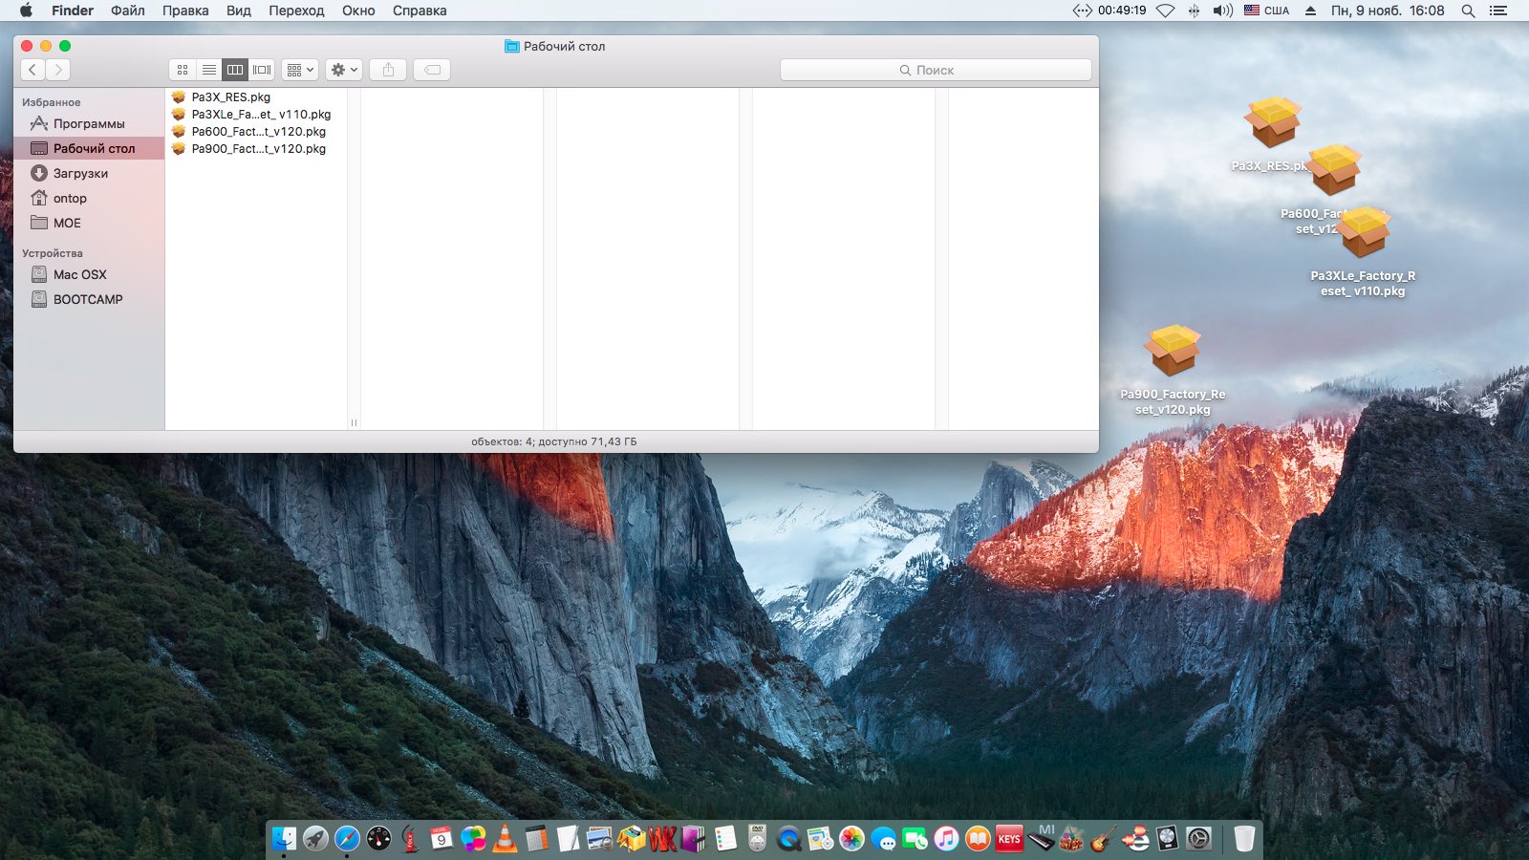Open the США input source menu

click(1266, 11)
